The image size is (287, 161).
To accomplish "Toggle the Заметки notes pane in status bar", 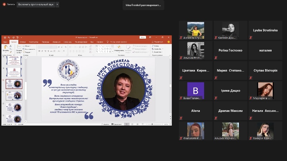I will click(105, 124).
